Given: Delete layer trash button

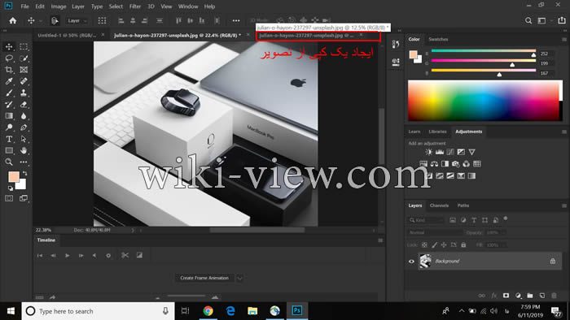Looking at the screenshot, I should point(554,296).
